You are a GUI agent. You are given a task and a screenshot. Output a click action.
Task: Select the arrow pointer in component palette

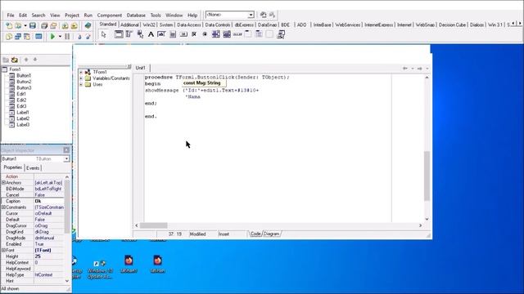point(104,34)
